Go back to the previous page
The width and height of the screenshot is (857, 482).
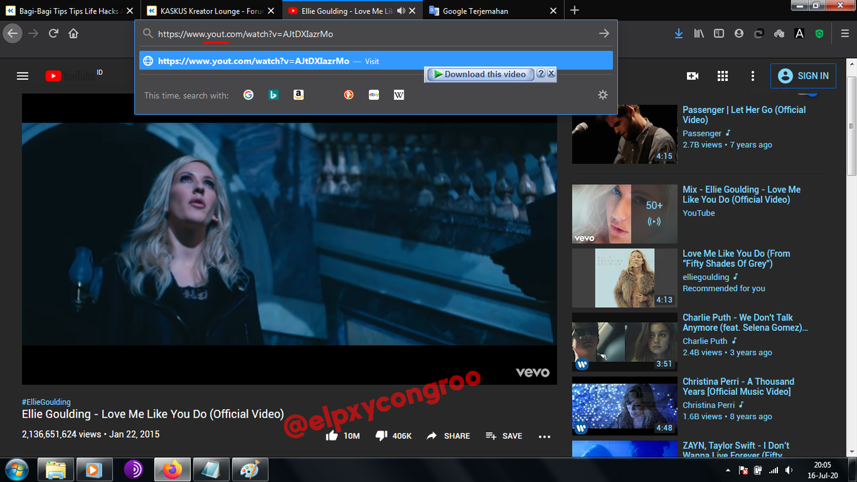[x=13, y=33]
